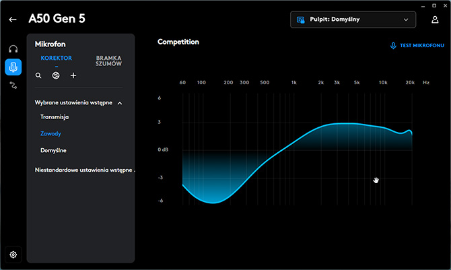
Task: Switch to the BRAMKA SZUMÓW tab
Action: [x=108, y=61]
